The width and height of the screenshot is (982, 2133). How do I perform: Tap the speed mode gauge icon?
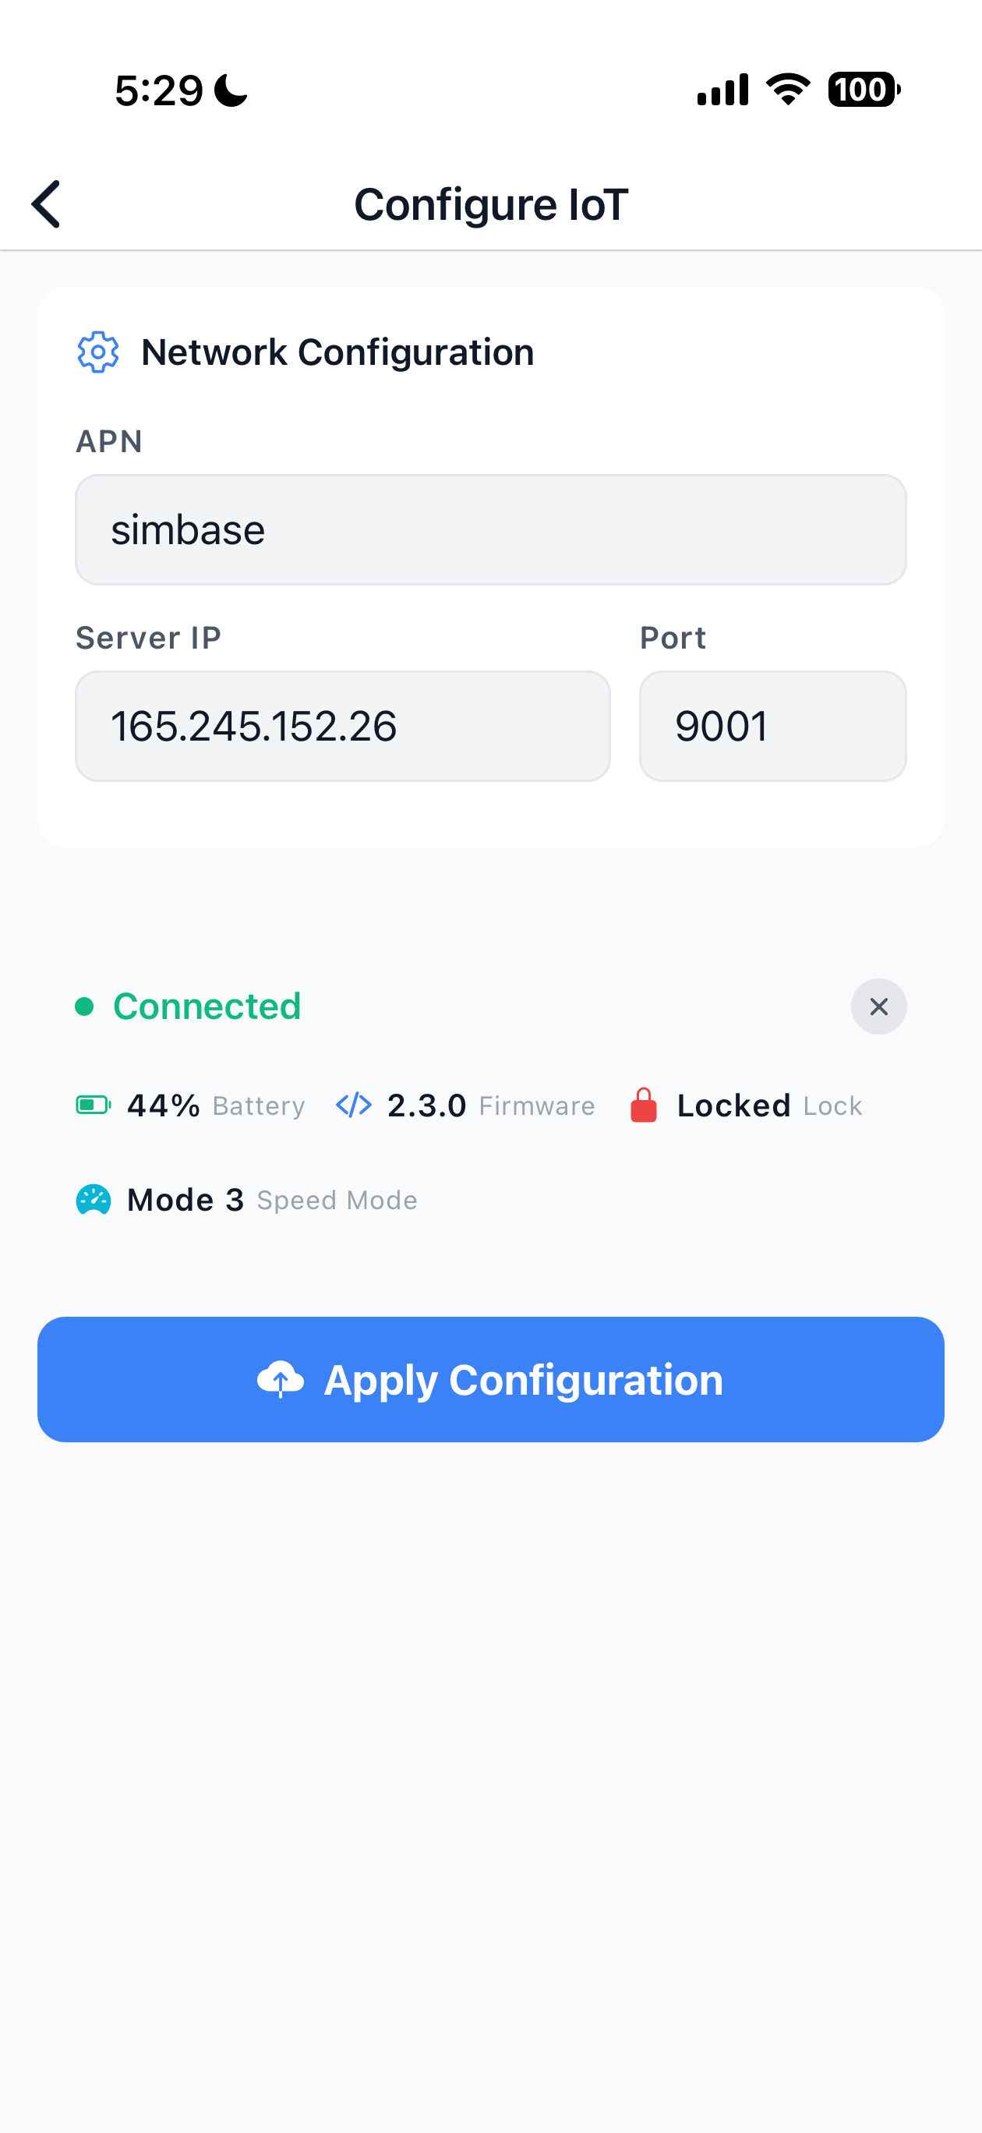94,1200
